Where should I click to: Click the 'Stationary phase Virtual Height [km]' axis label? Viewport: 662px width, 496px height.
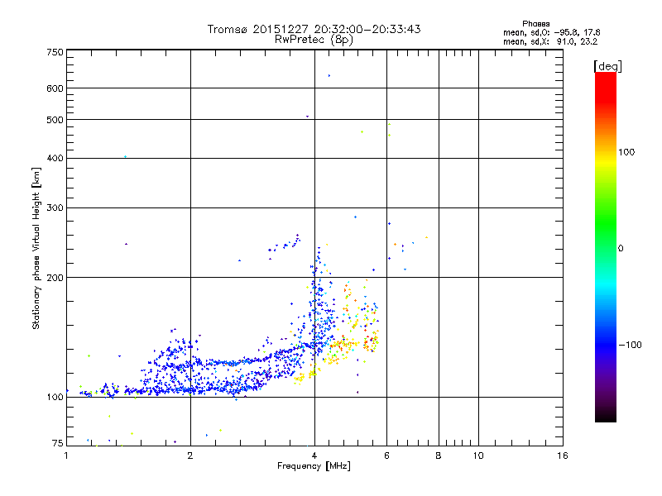36,248
